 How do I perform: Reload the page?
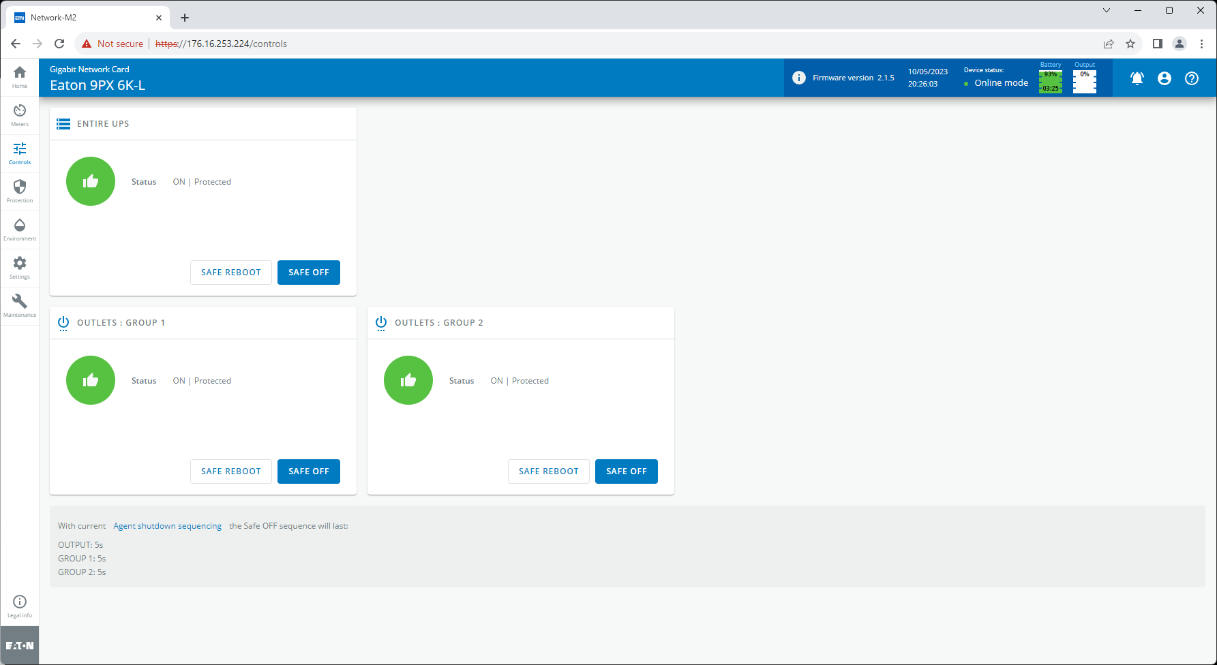(59, 44)
